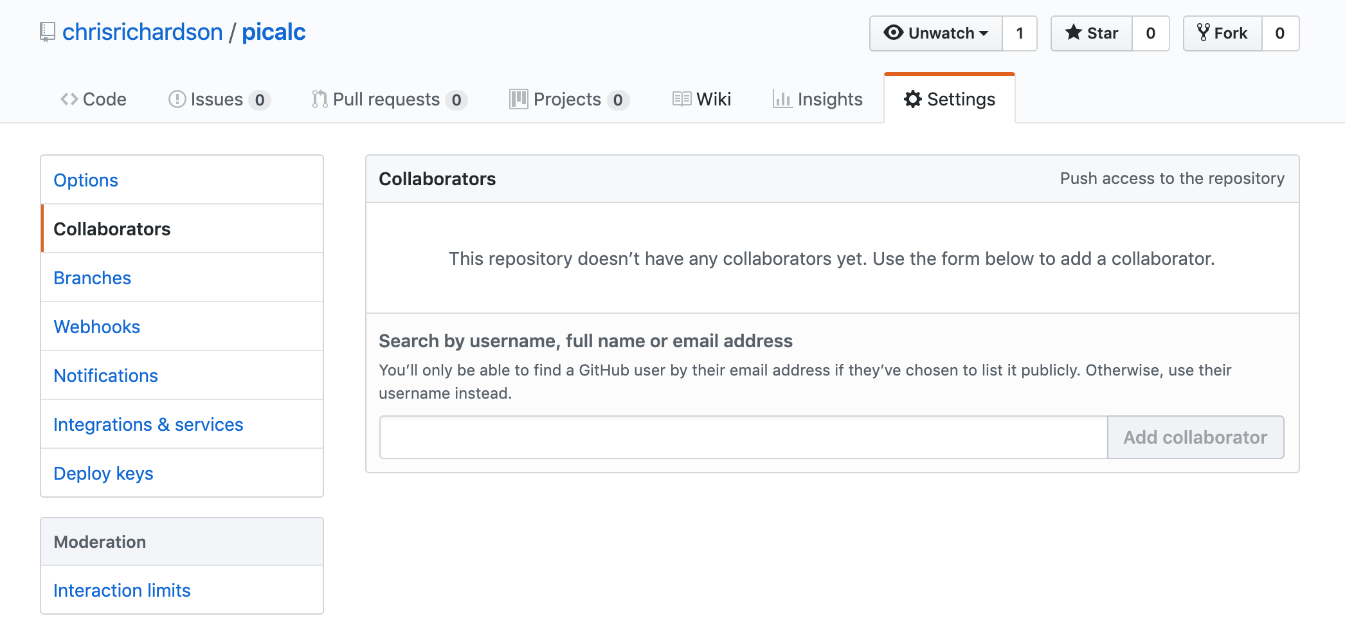Click 'Search by username, full name or email address'

point(586,341)
